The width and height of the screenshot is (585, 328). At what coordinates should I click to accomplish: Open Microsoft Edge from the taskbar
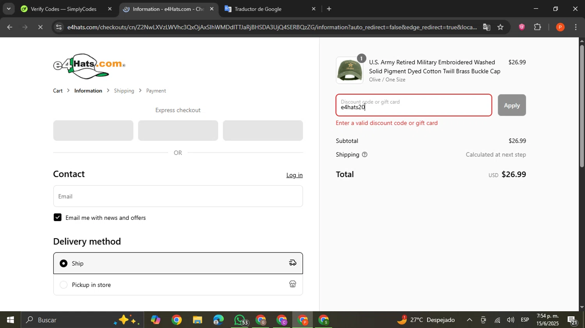[218, 320]
